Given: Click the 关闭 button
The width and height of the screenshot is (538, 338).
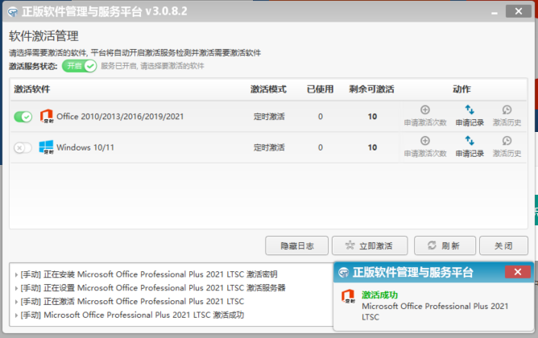Looking at the screenshot, I should point(503,245).
